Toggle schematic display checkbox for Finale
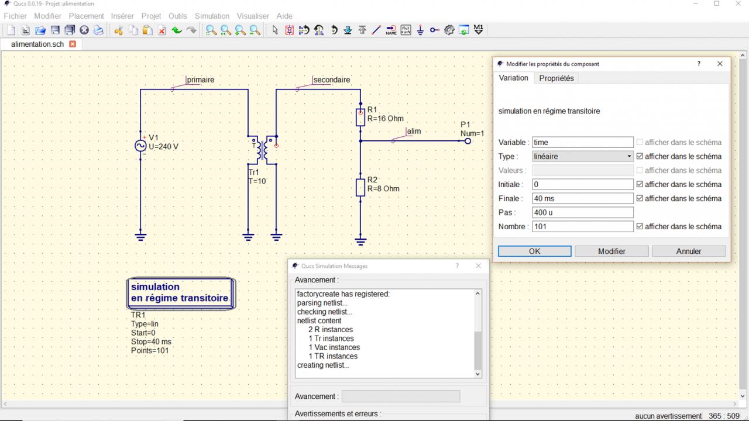The image size is (749, 421). click(x=640, y=199)
